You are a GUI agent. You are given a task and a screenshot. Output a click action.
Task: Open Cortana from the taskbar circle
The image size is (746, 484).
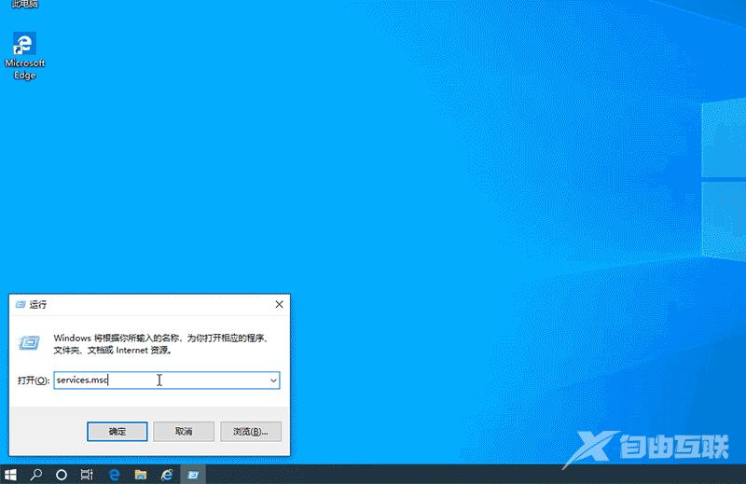(62, 474)
